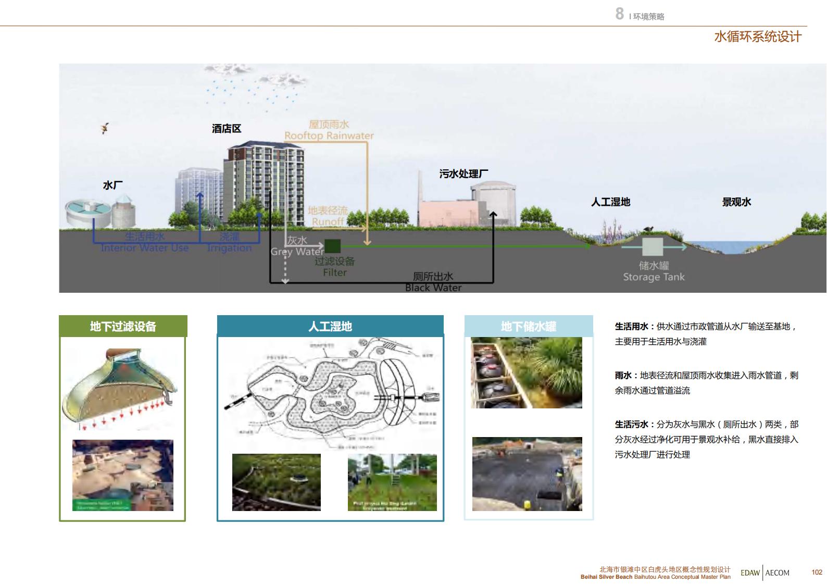The height and width of the screenshot is (585, 827).
Task: Click the left wetland photo
Action: click(277, 482)
